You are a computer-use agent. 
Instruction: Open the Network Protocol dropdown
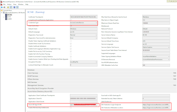pyautogui.click(x=156, y=29)
